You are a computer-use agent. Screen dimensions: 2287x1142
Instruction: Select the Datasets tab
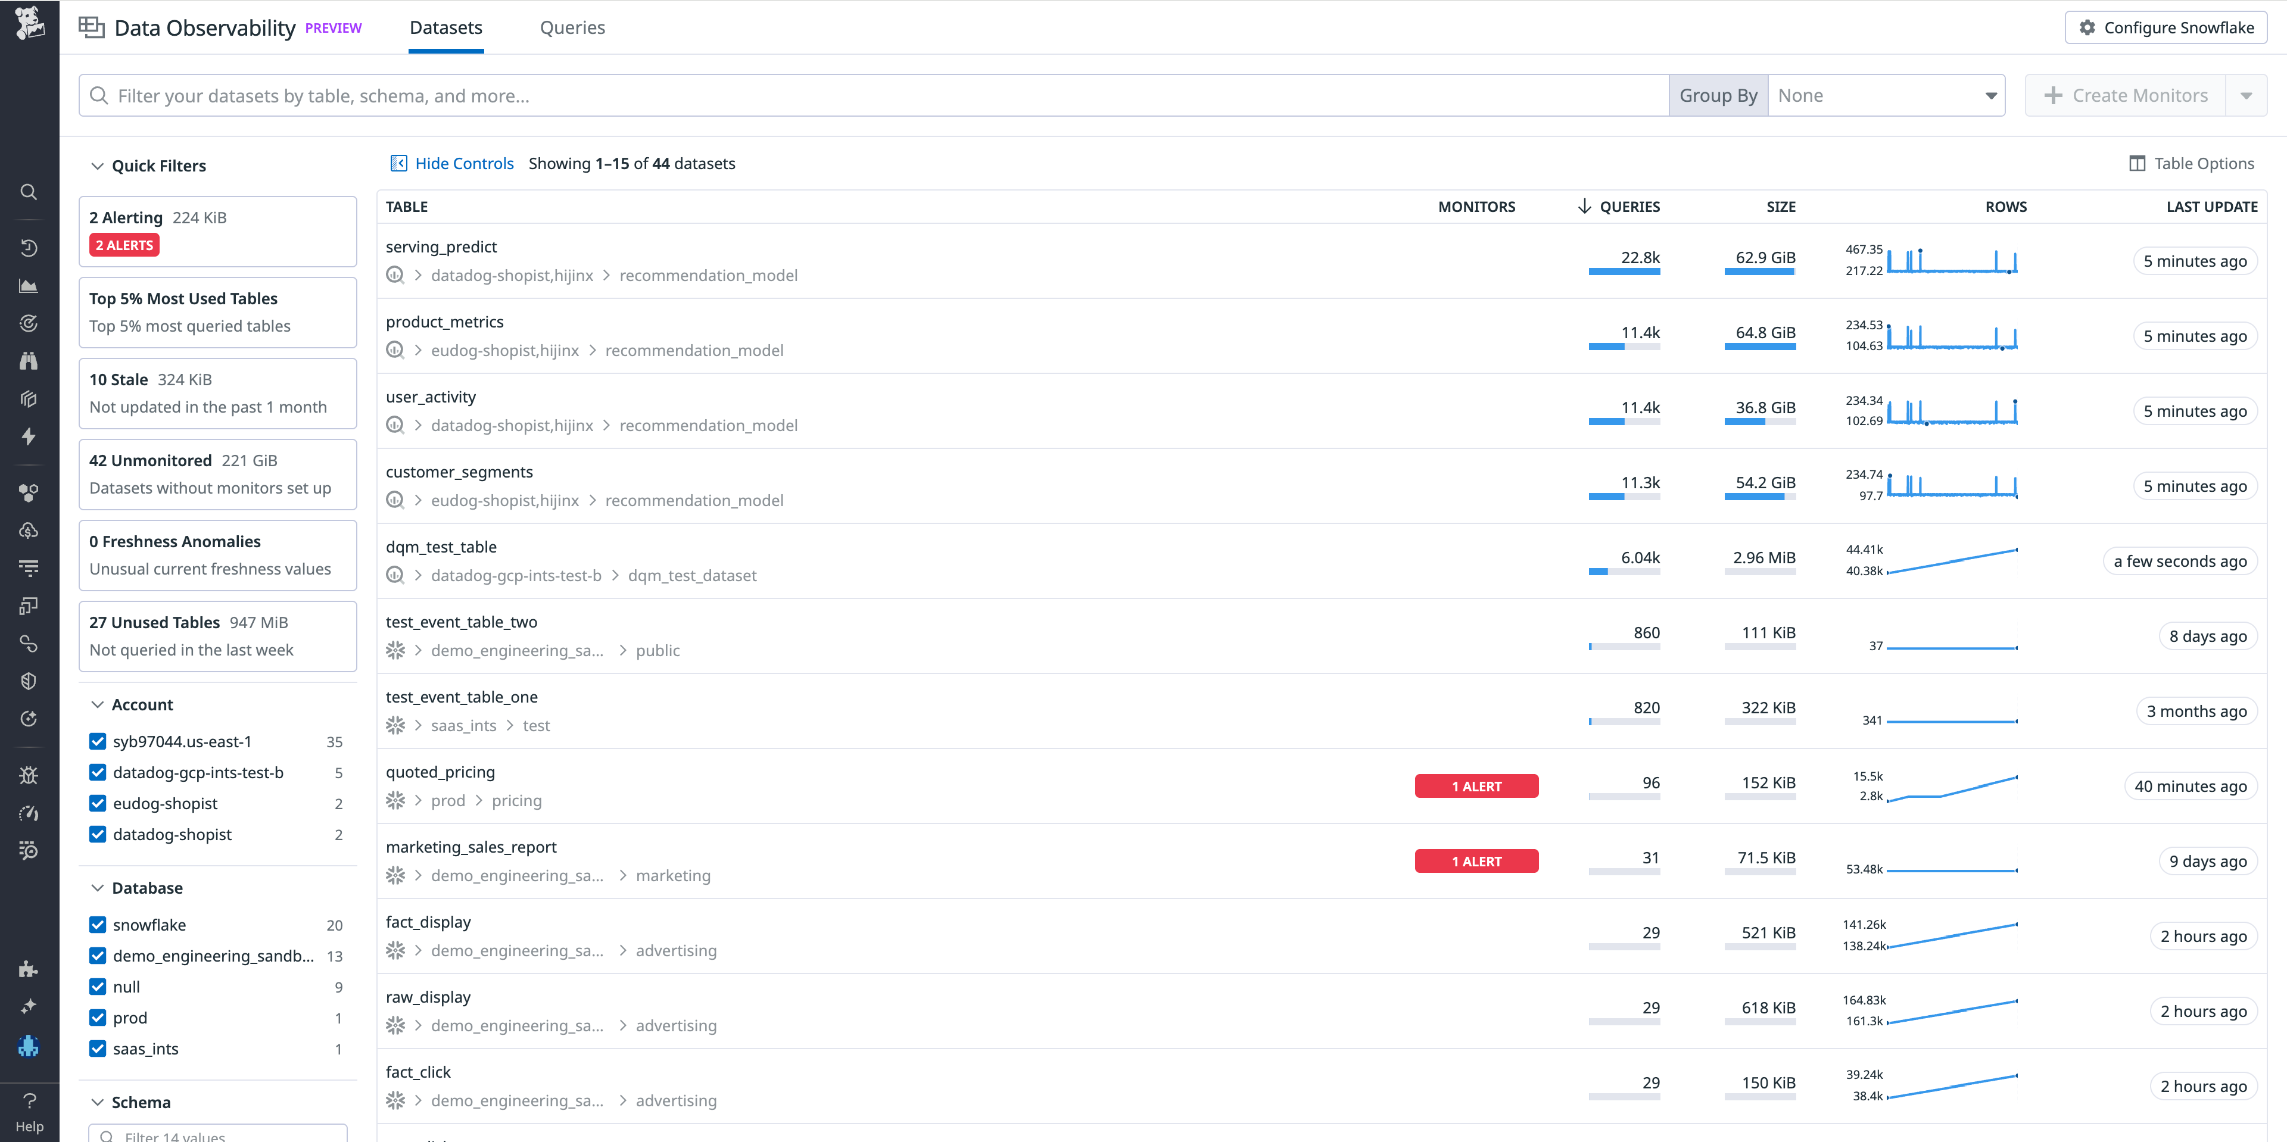tap(445, 27)
